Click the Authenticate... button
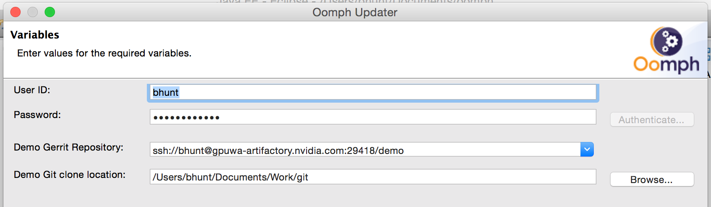The image size is (711, 207). [x=652, y=120]
